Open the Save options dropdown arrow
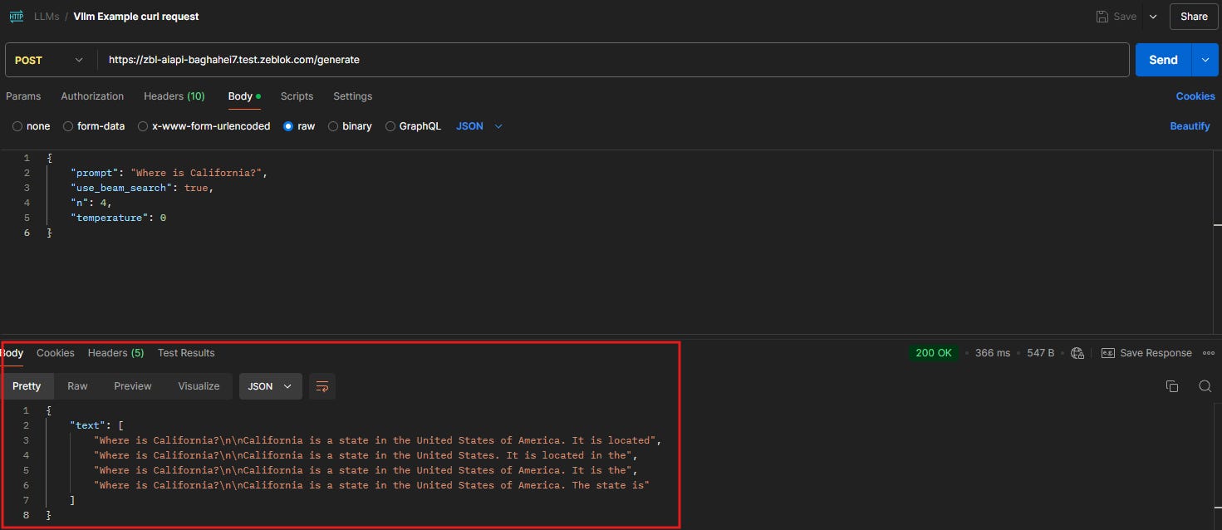This screenshot has width=1222, height=530. [x=1153, y=17]
